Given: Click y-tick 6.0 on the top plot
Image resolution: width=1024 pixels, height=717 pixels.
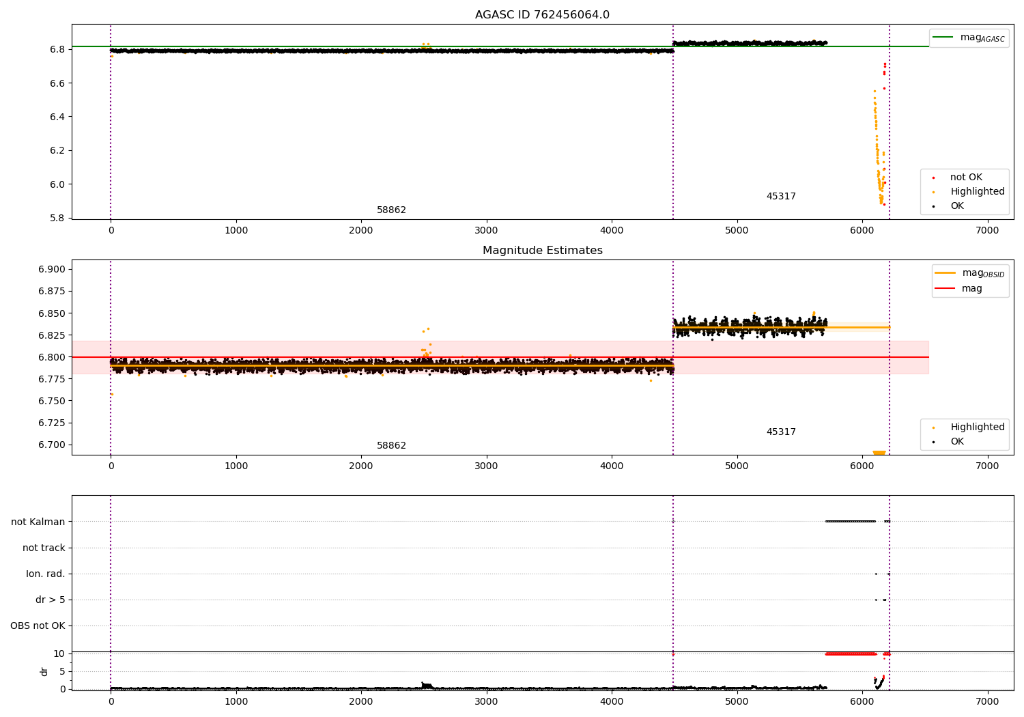Looking at the screenshot, I should coord(57,184).
